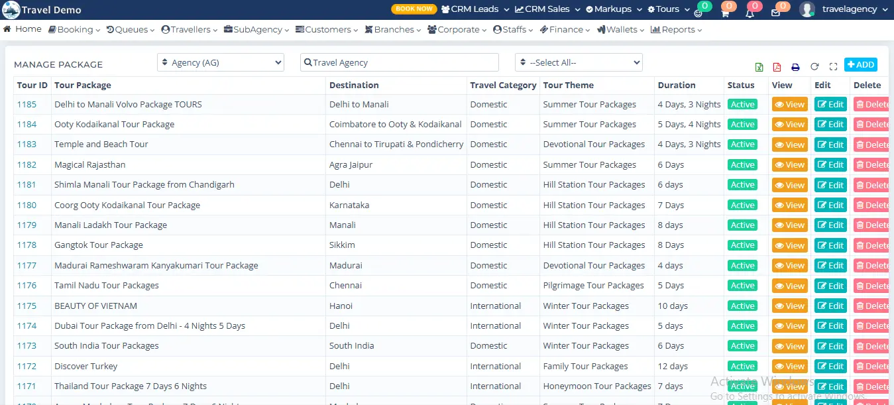894x405 pixels.
Task: Refresh the Manage Package table
Action: coord(814,67)
